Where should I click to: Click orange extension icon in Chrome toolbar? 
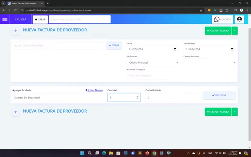(209, 10)
